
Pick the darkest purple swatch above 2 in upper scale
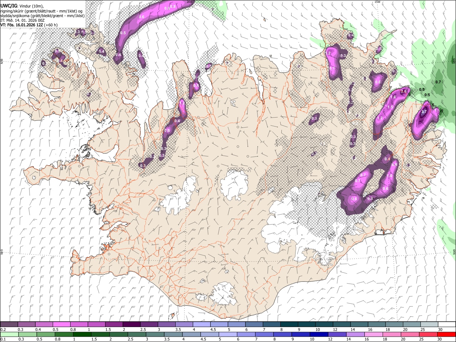point(131,325)
